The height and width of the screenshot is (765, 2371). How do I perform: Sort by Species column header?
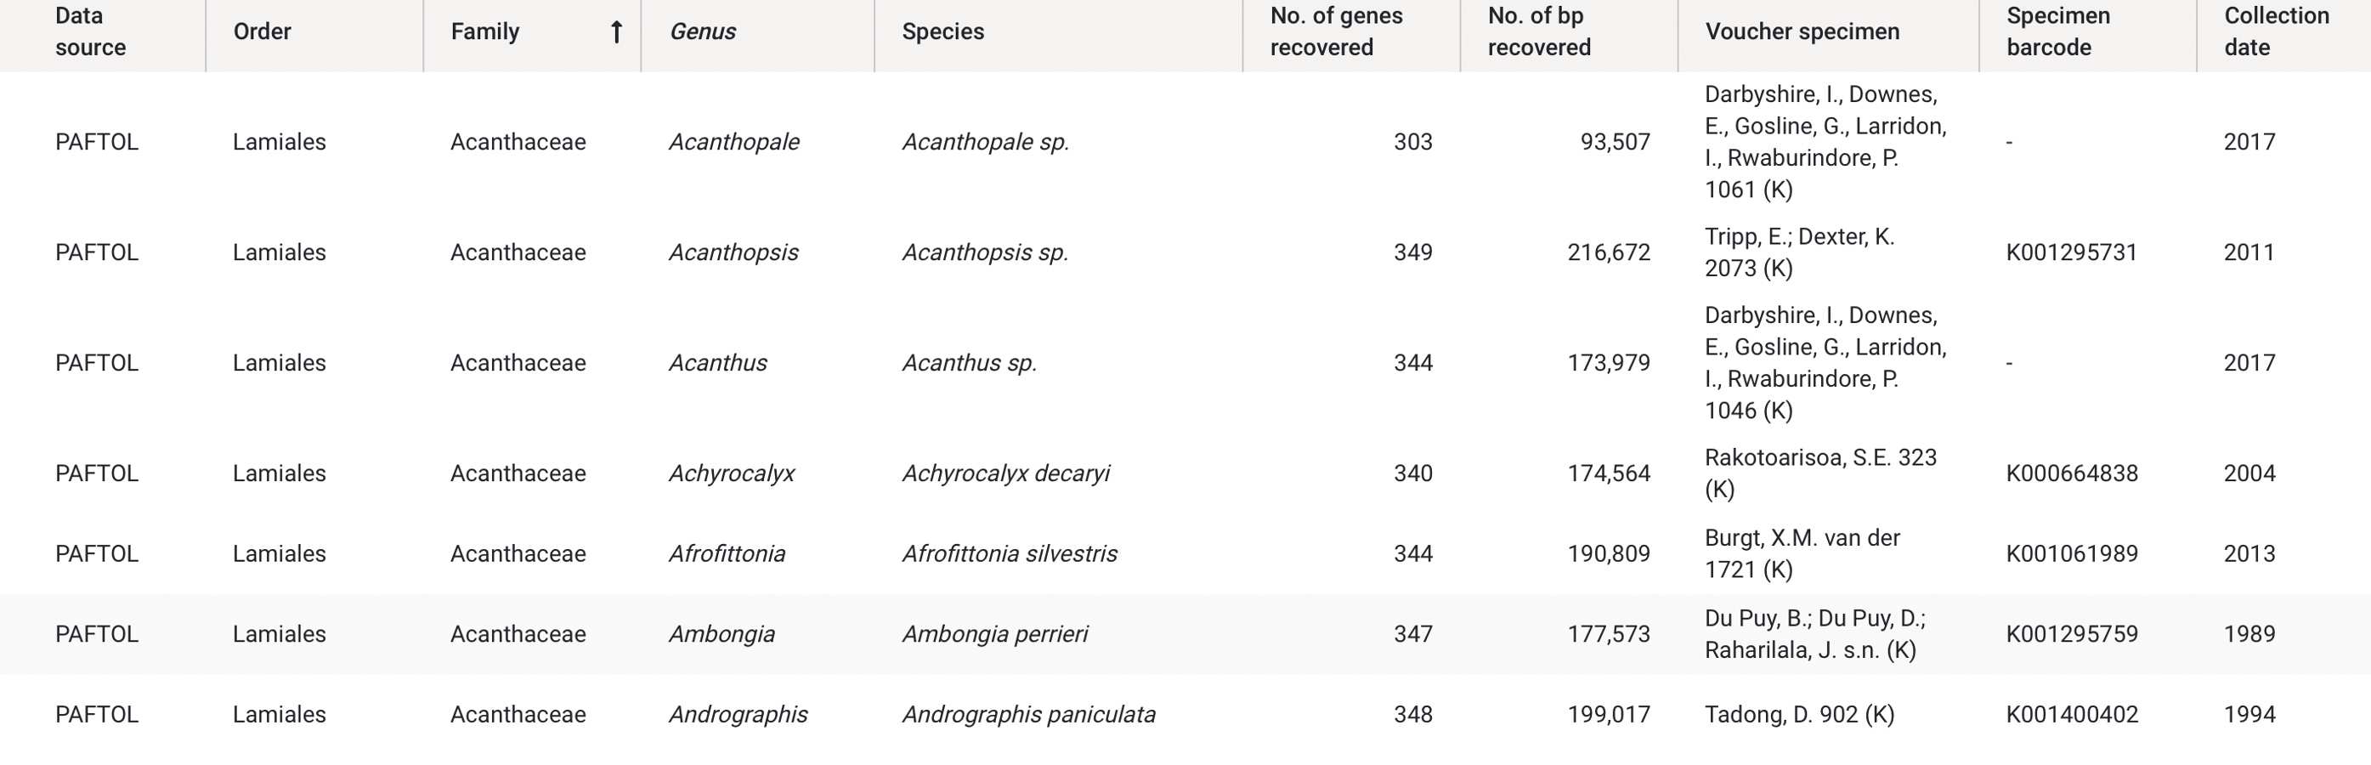point(942,31)
